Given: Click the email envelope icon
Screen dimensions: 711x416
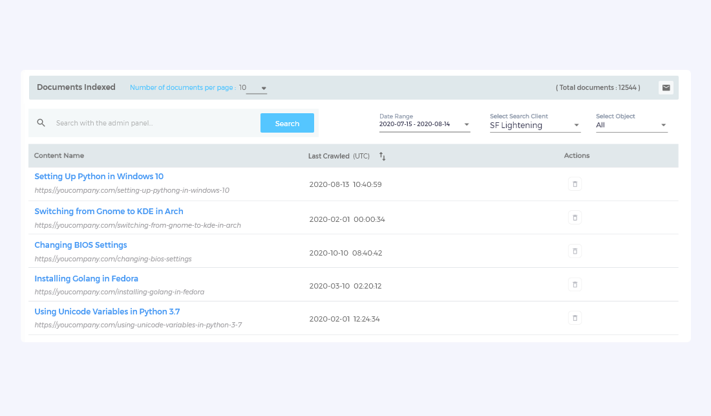Looking at the screenshot, I should coord(666,88).
